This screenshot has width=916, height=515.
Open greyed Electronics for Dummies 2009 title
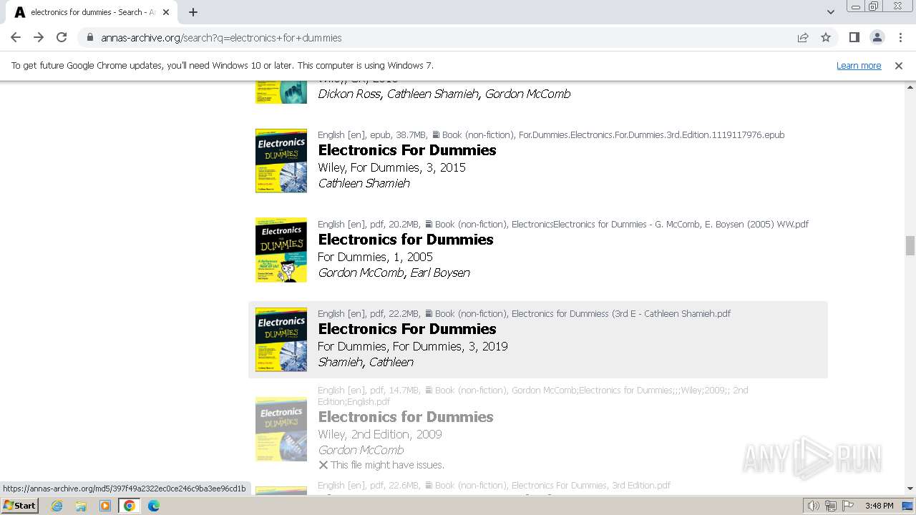406,417
